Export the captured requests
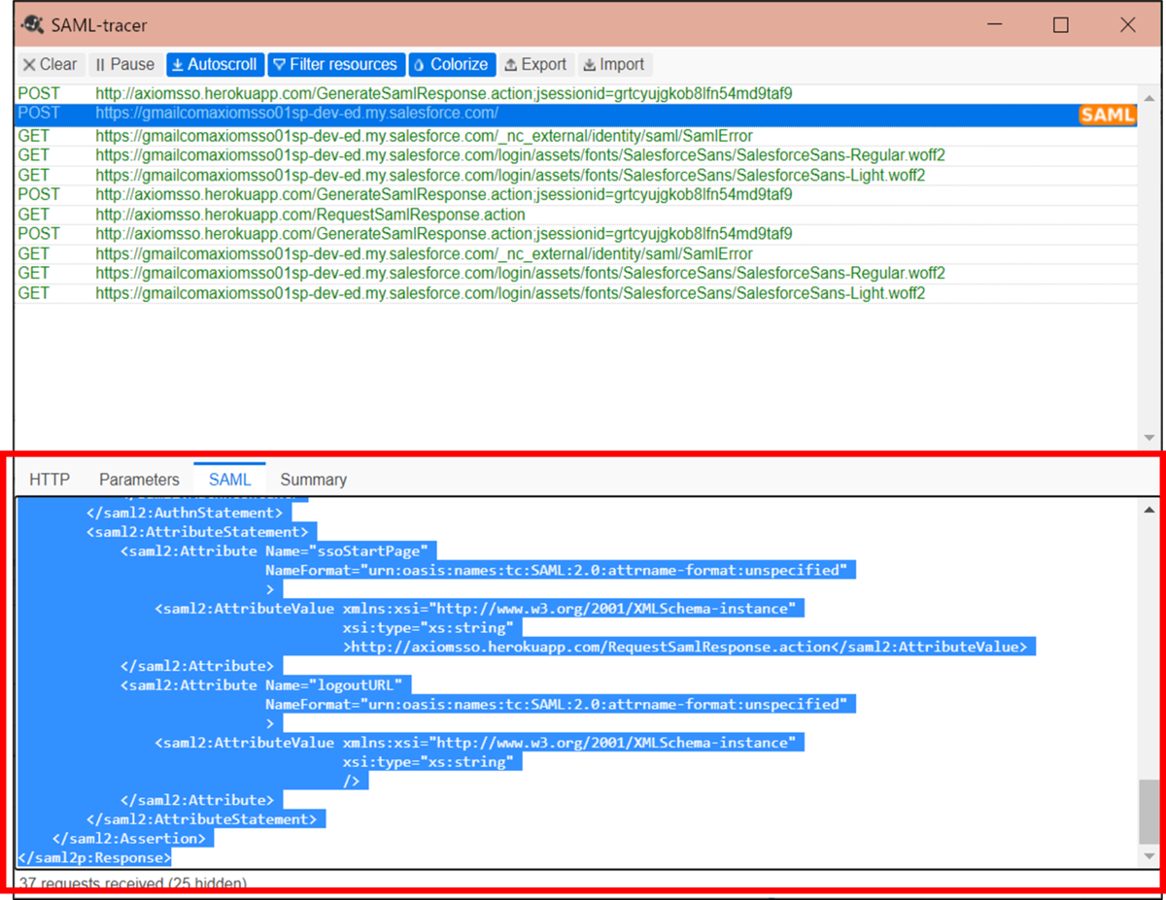 pyautogui.click(x=535, y=65)
